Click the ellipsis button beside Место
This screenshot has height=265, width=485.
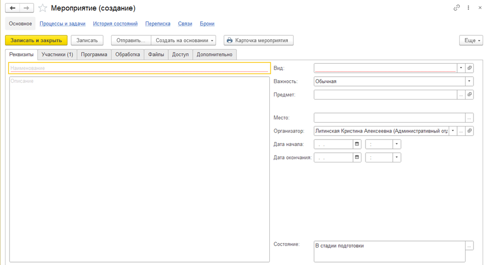[x=469, y=118]
